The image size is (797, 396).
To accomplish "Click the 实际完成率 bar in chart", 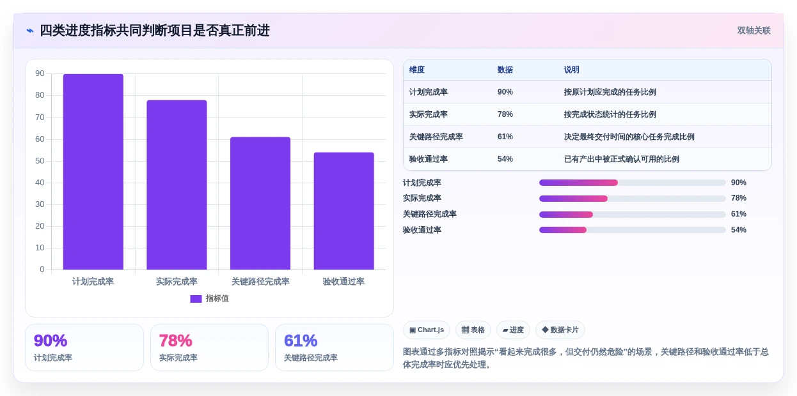I will tap(177, 185).
